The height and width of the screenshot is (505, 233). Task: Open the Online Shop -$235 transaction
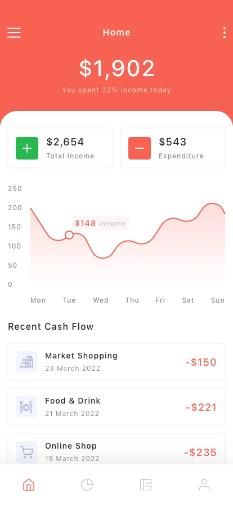[116, 449]
